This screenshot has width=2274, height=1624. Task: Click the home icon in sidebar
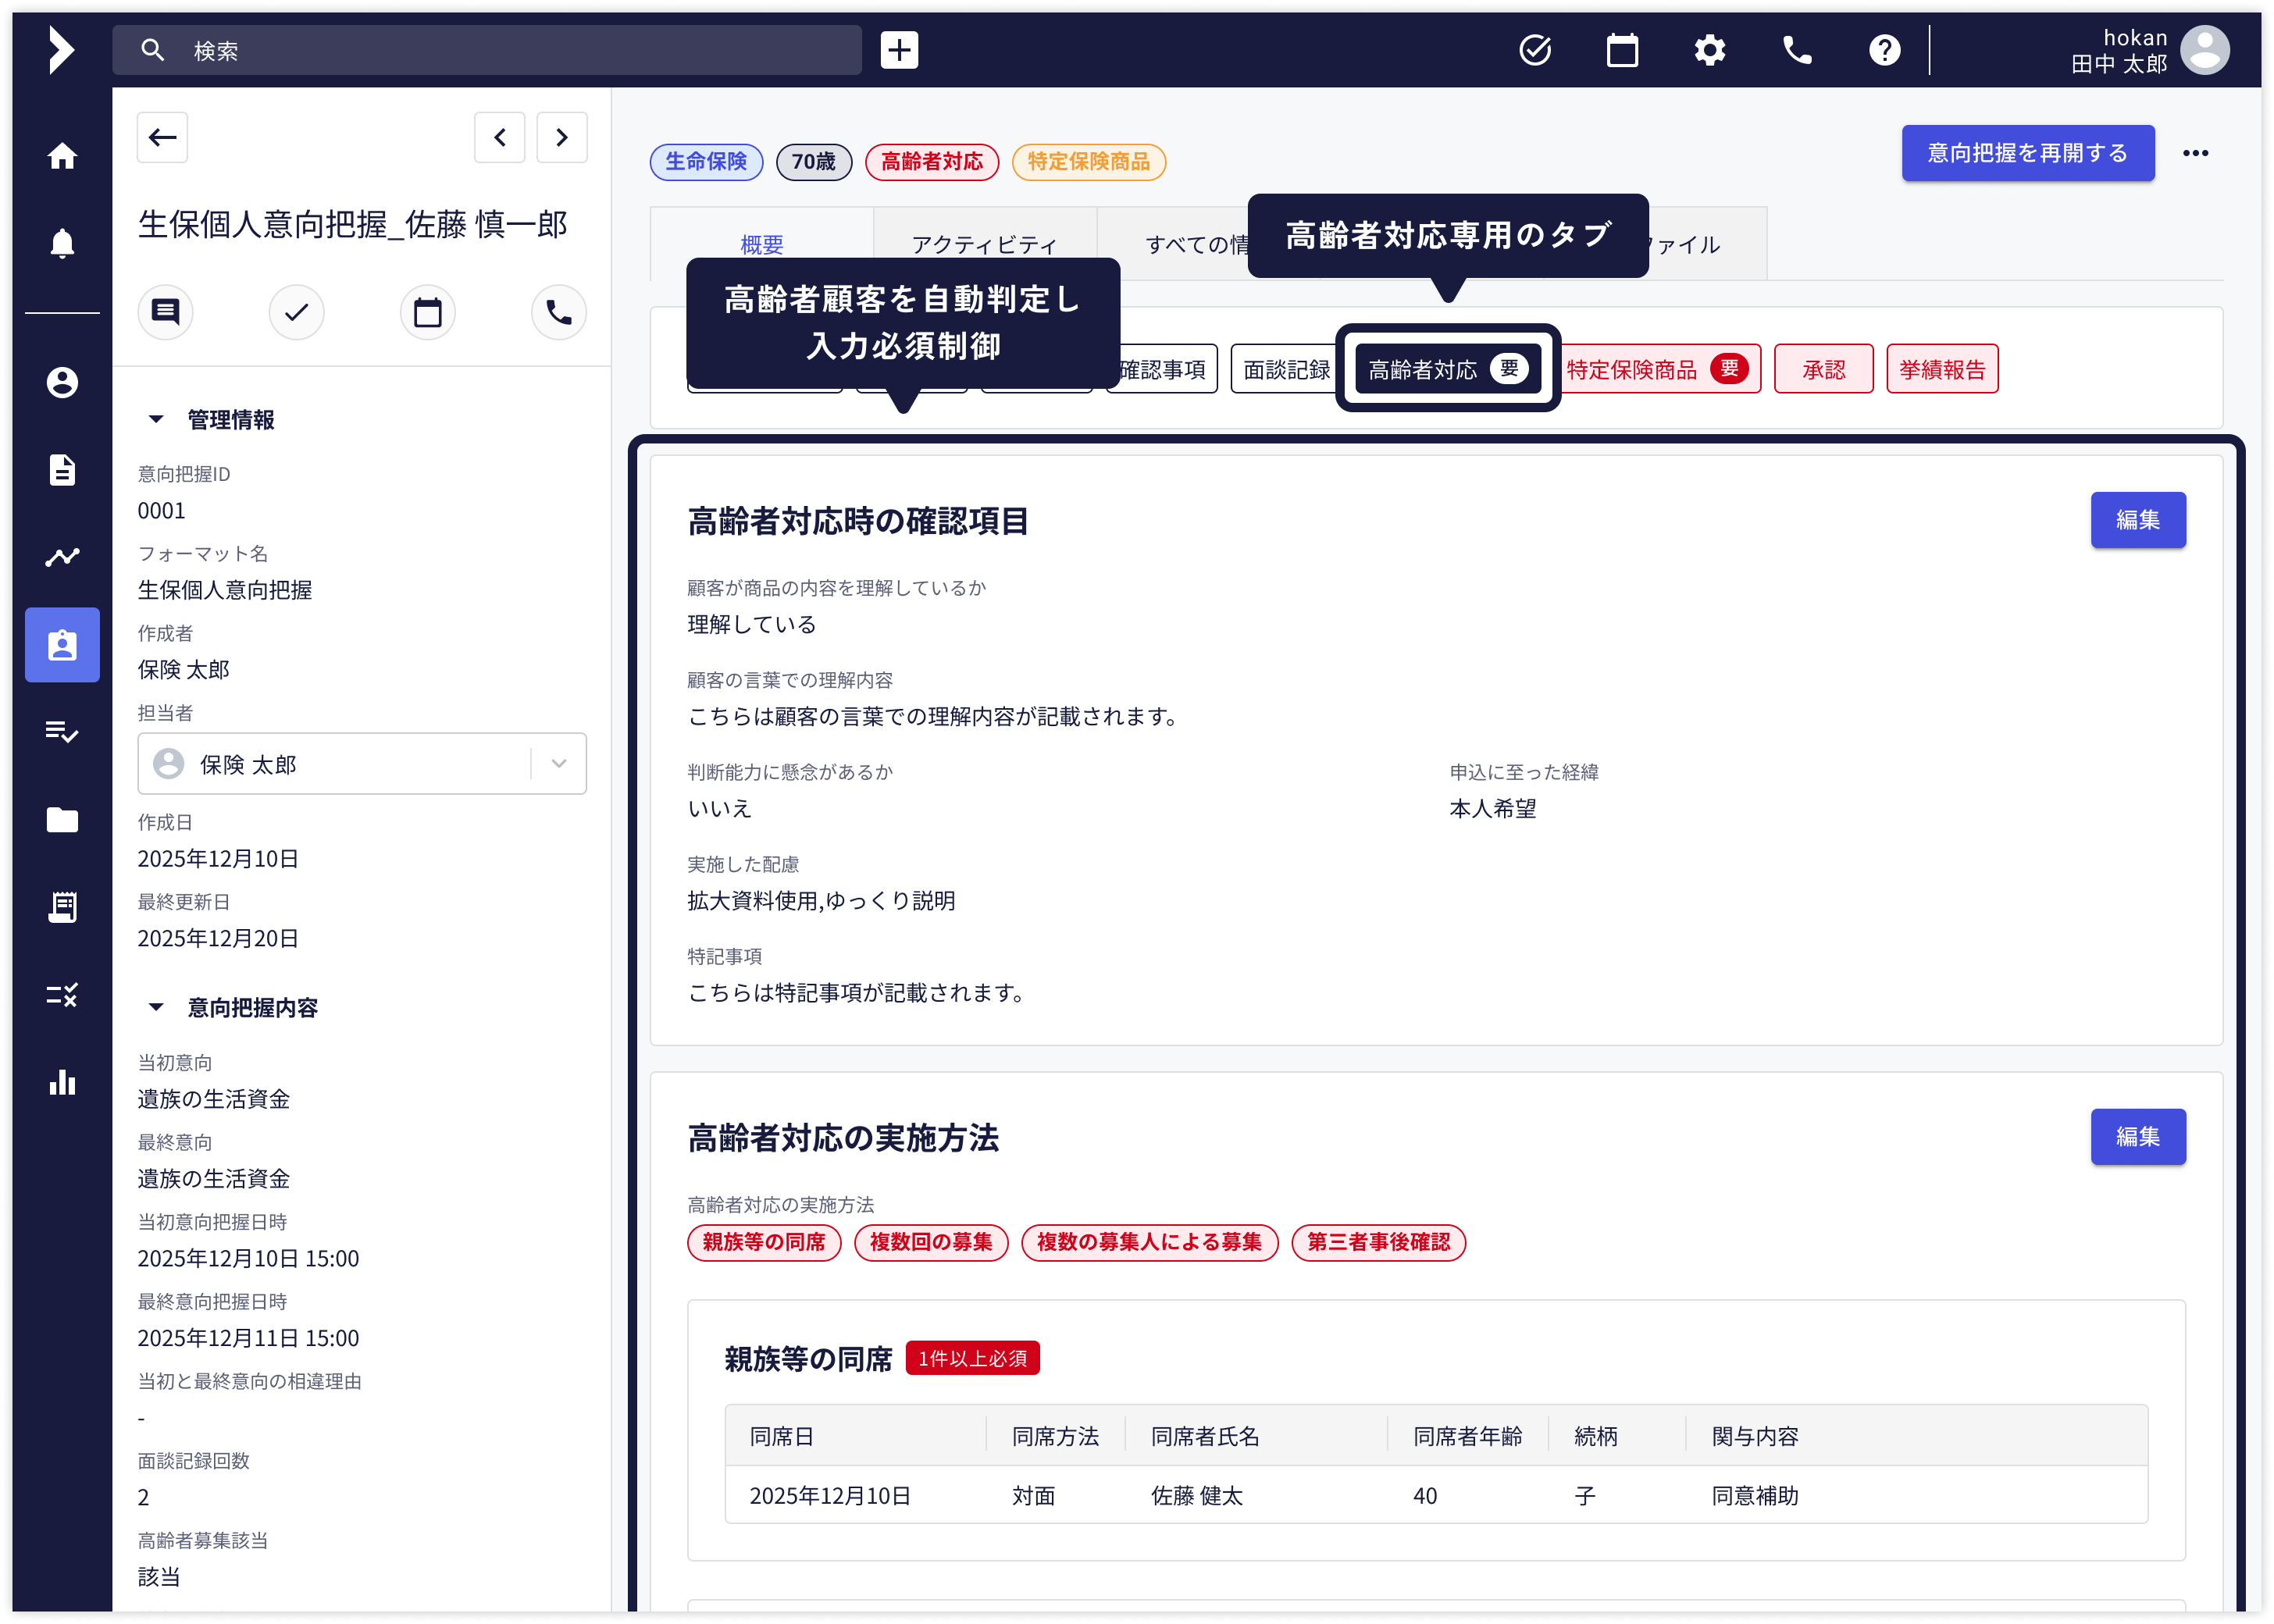click(x=62, y=156)
